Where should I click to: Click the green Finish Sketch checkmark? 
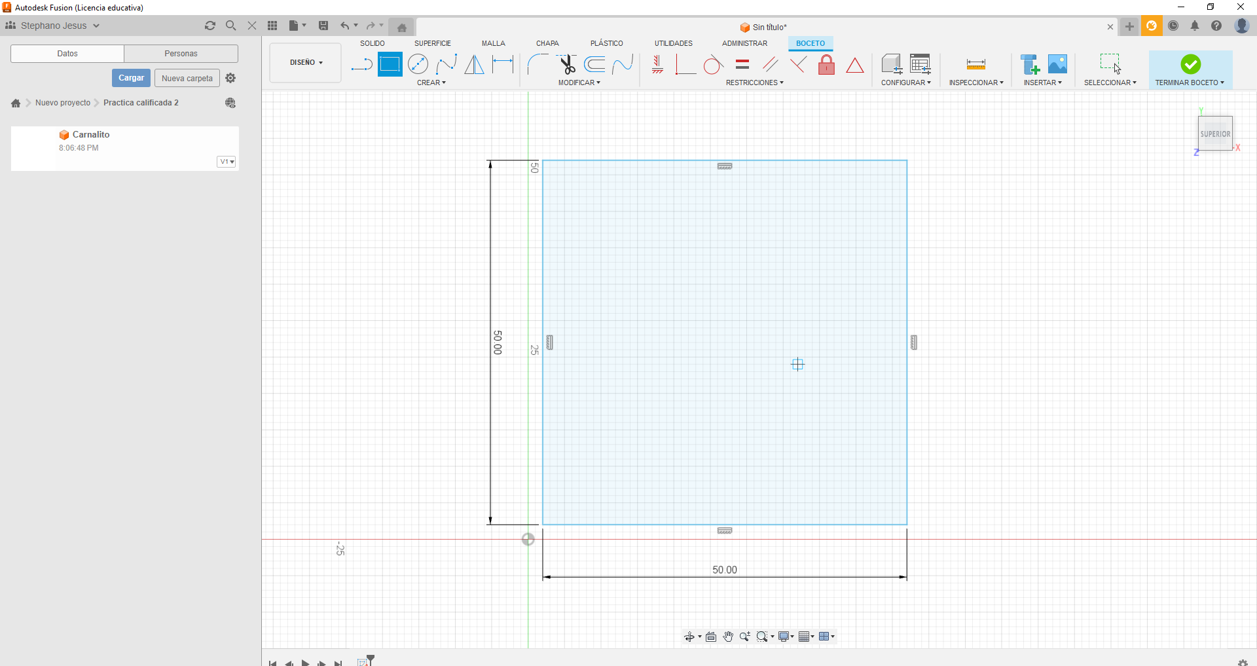point(1191,64)
